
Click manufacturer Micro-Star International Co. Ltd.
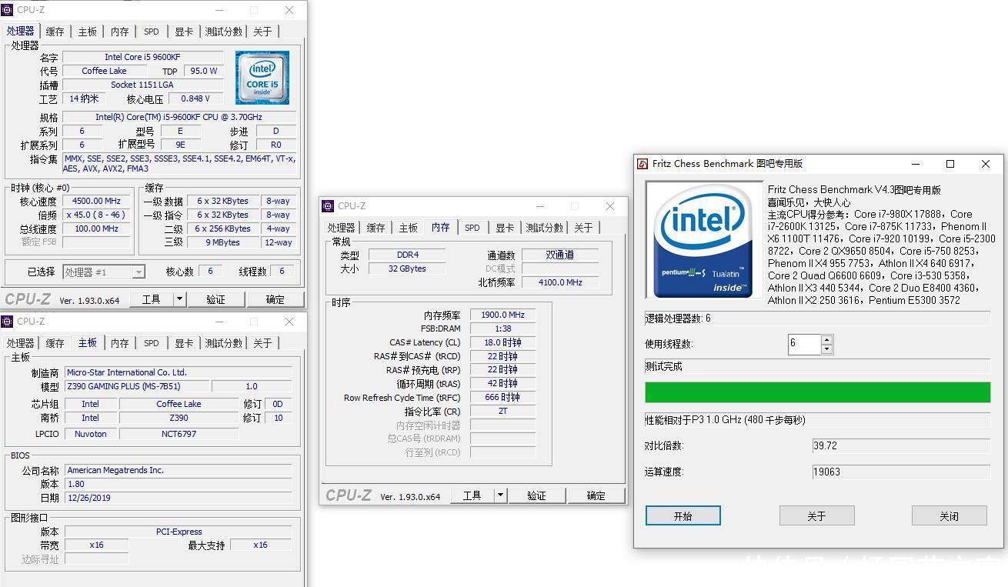(x=179, y=372)
